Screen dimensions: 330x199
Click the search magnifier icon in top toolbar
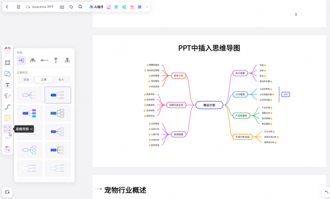tap(80, 7)
